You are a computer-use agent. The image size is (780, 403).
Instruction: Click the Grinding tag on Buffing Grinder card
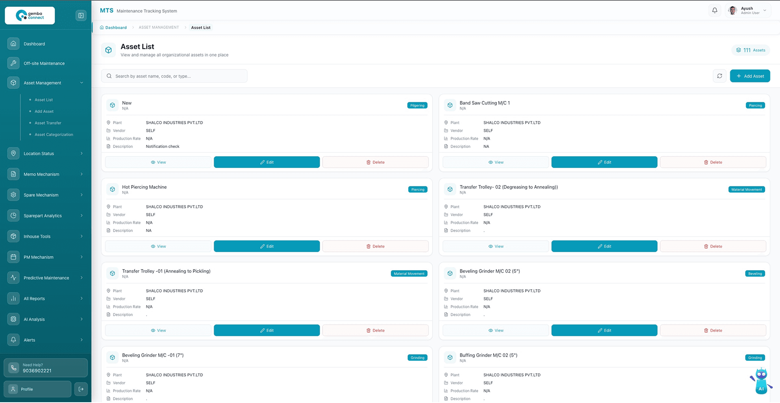coord(755,358)
